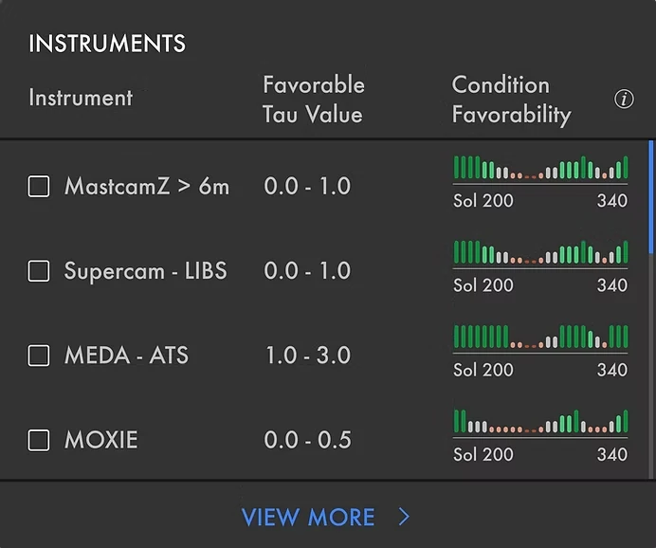This screenshot has width=656, height=548.
Task: Click the Condition Favorability info icon
Action: tap(624, 100)
